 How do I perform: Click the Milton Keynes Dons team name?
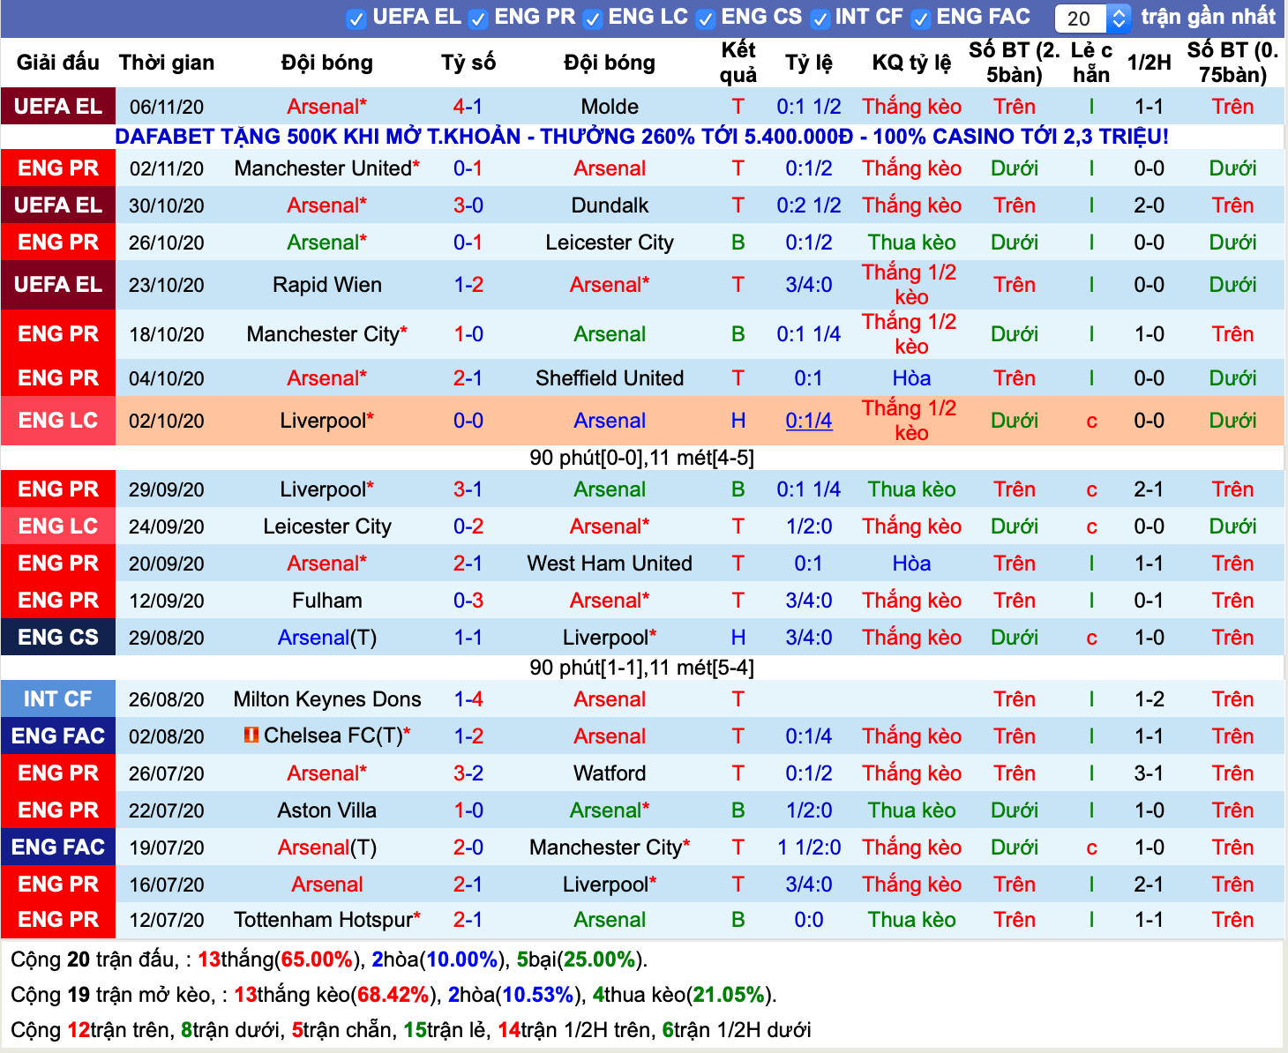[x=327, y=699]
